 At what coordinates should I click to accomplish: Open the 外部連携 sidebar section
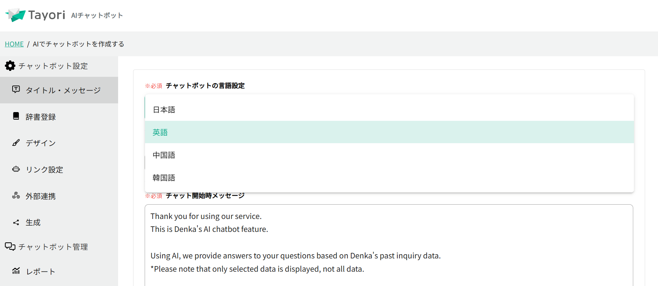(41, 196)
